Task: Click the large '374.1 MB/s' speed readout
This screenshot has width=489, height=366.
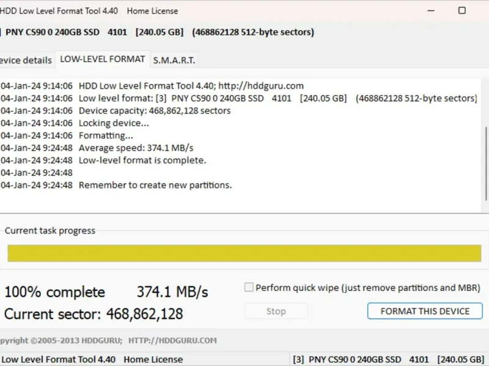Action: [172, 292]
